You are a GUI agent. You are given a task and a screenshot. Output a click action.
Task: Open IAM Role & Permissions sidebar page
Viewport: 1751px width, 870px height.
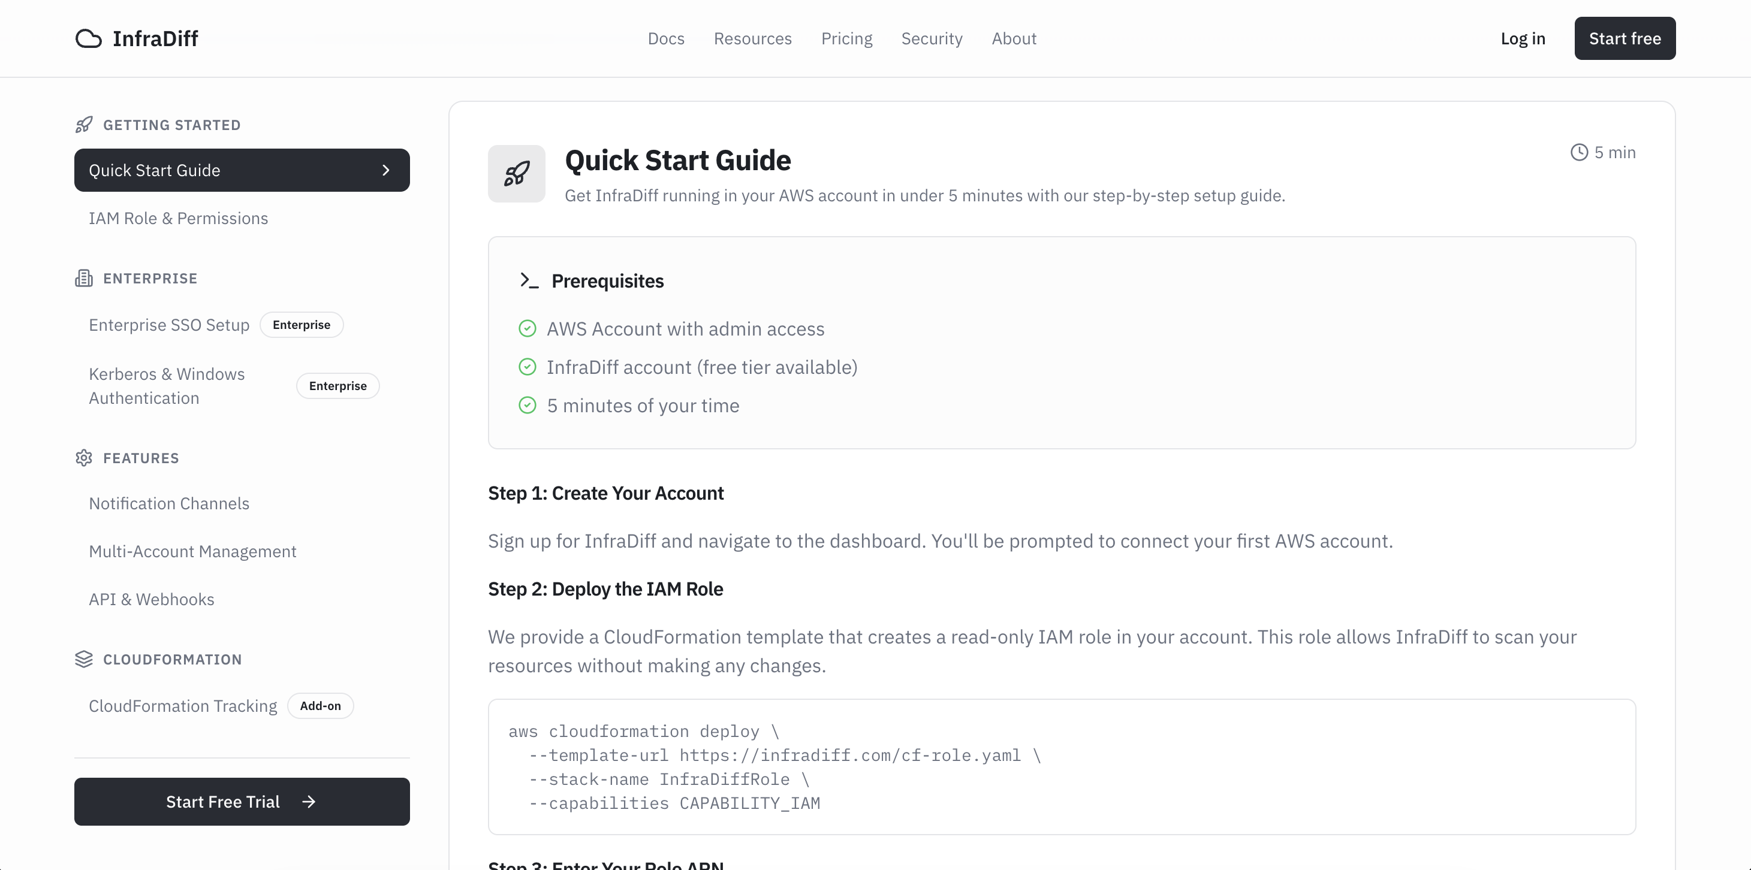pos(178,218)
